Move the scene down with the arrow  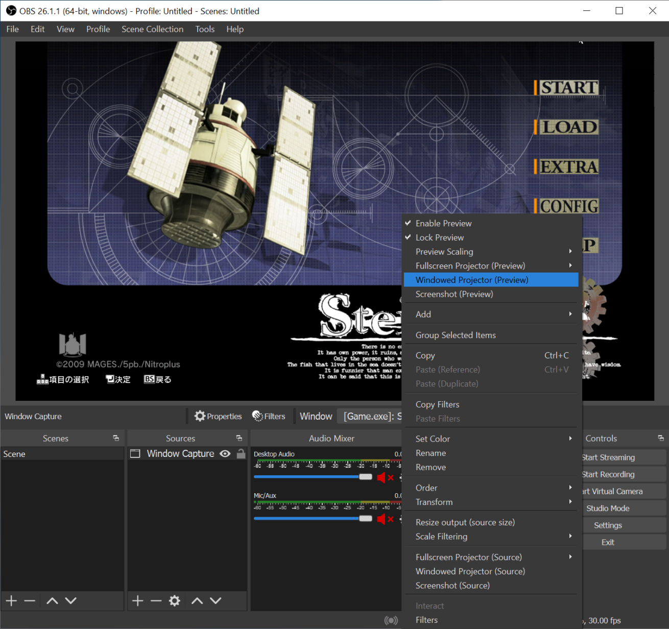click(71, 601)
